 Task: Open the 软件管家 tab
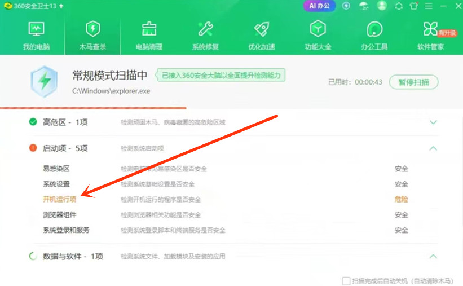click(x=430, y=36)
